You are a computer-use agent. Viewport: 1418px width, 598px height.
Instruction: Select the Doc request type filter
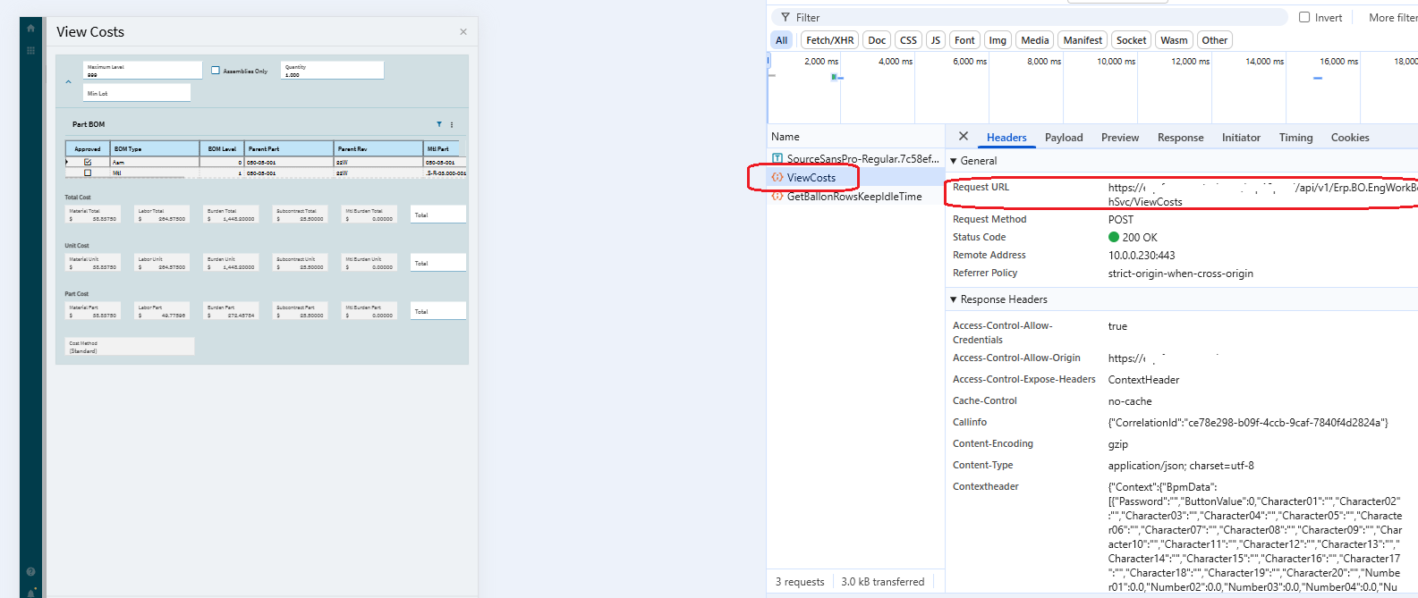(x=877, y=40)
